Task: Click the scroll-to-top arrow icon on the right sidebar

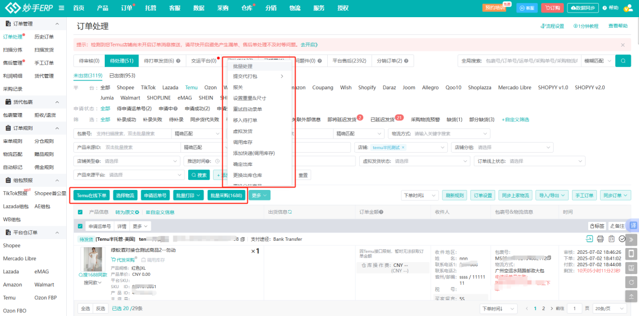Action: [x=631, y=297]
